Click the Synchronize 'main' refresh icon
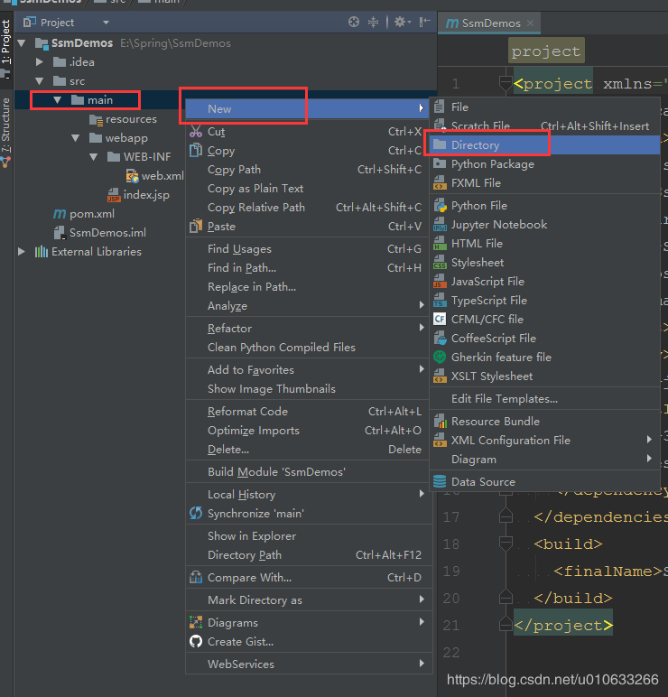The height and width of the screenshot is (697, 668). (196, 513)
